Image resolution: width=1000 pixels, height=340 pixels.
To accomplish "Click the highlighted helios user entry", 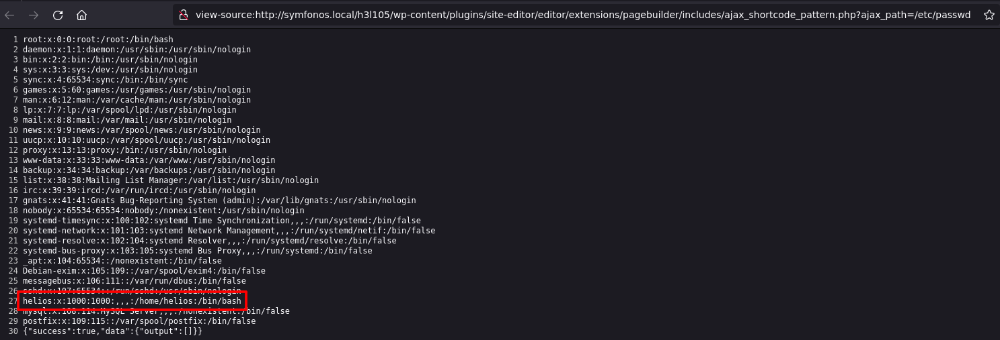I will 132,301.
